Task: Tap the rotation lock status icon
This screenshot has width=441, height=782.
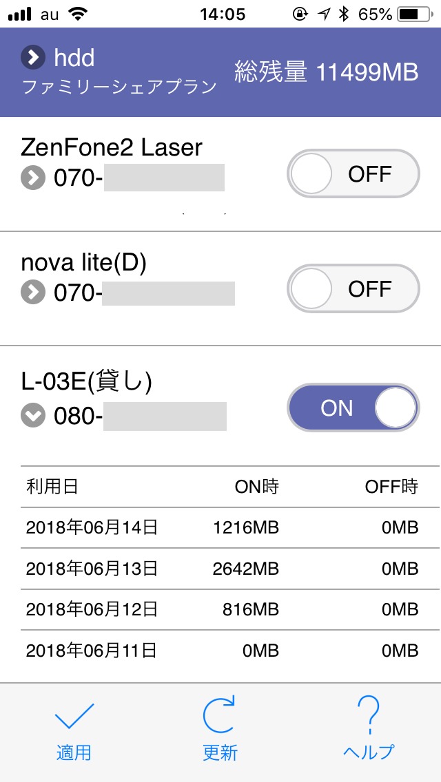Action: point(300,14)
